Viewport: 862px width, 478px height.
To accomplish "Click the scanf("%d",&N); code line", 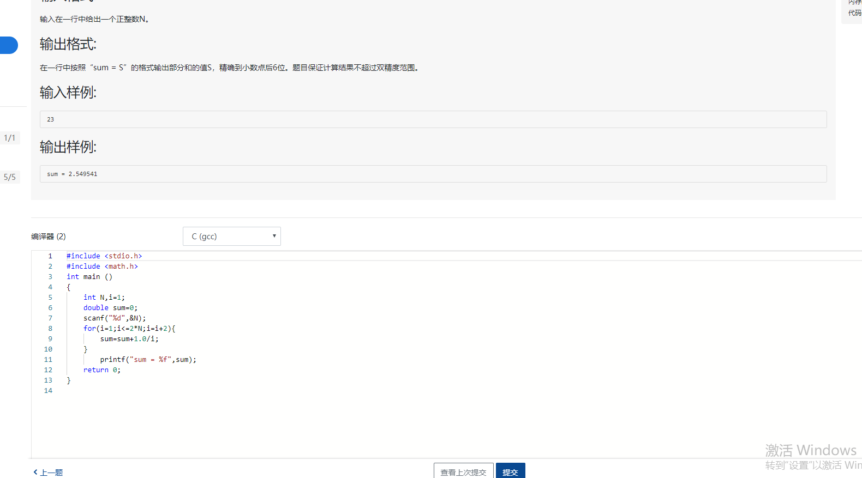I will (x=115, y=318).
